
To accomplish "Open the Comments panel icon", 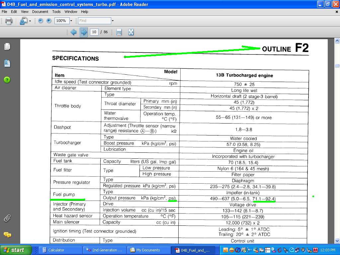I will click(x=7, y=235).
